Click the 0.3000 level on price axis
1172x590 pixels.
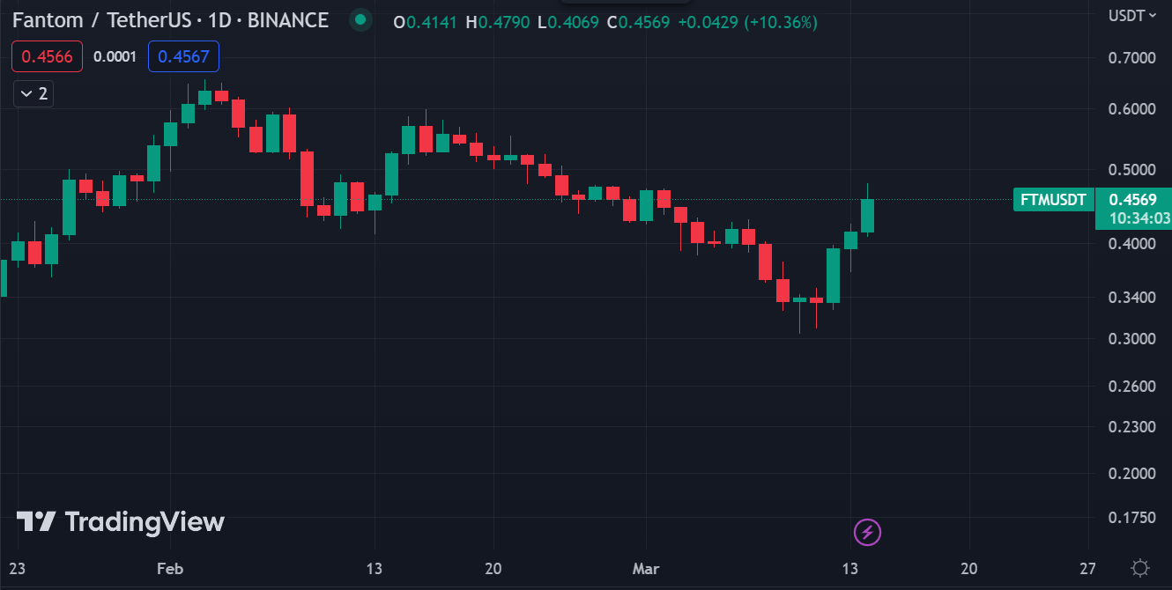tap(1131, 339)
